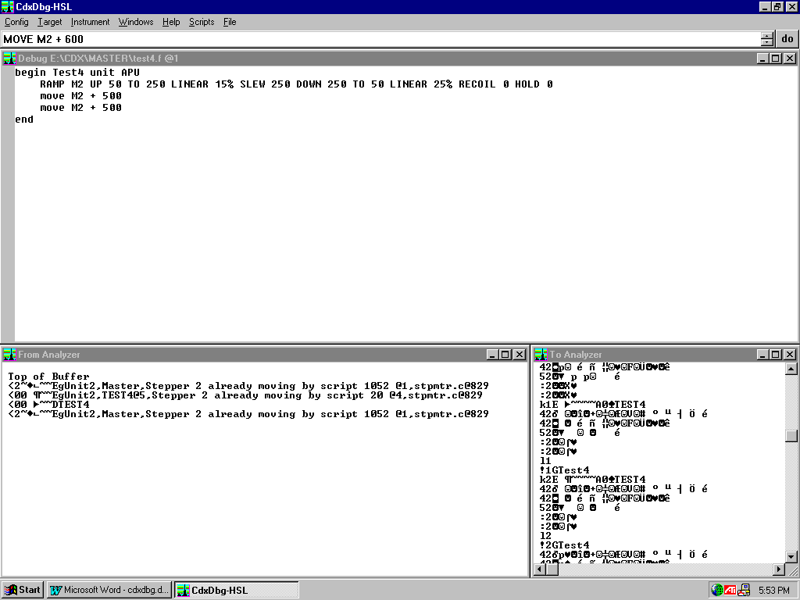
Task: Open the File menu
Action: 230,22
